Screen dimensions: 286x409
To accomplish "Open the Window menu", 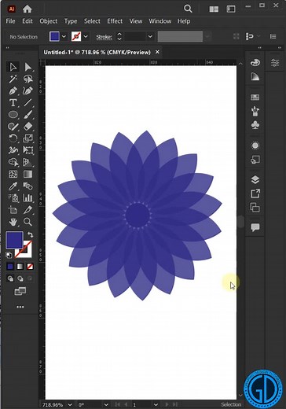I will tap(160, 21).
